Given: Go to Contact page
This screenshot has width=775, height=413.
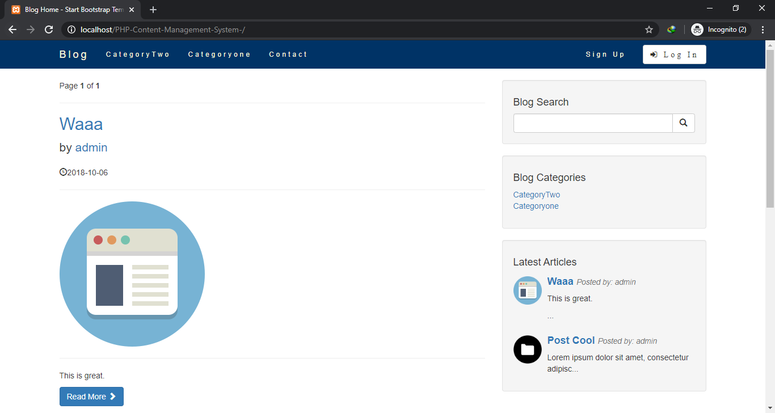Looking at the screenshot, I should (288, 54).
